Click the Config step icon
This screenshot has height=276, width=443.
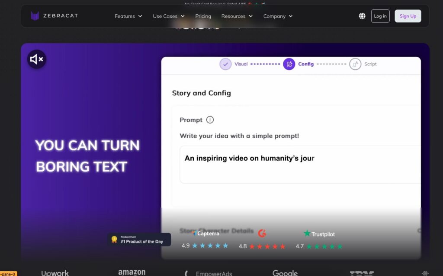[289, 64]
